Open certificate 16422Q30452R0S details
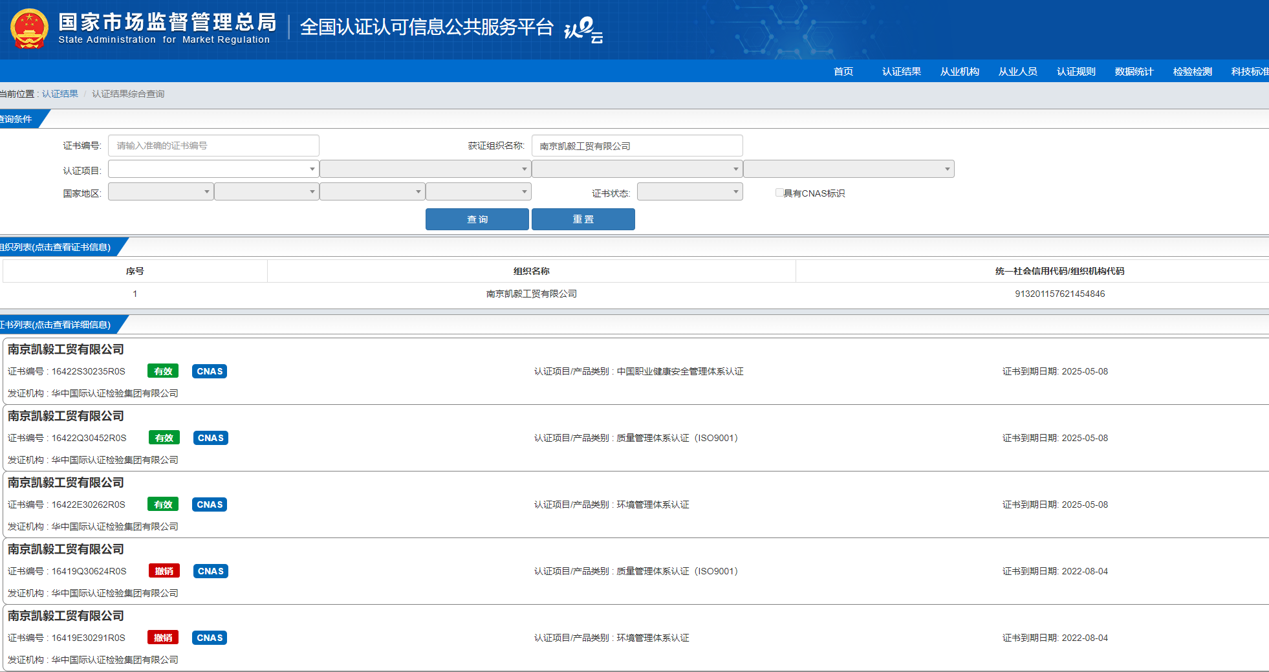1269x672 pixels. click(635, 438)
